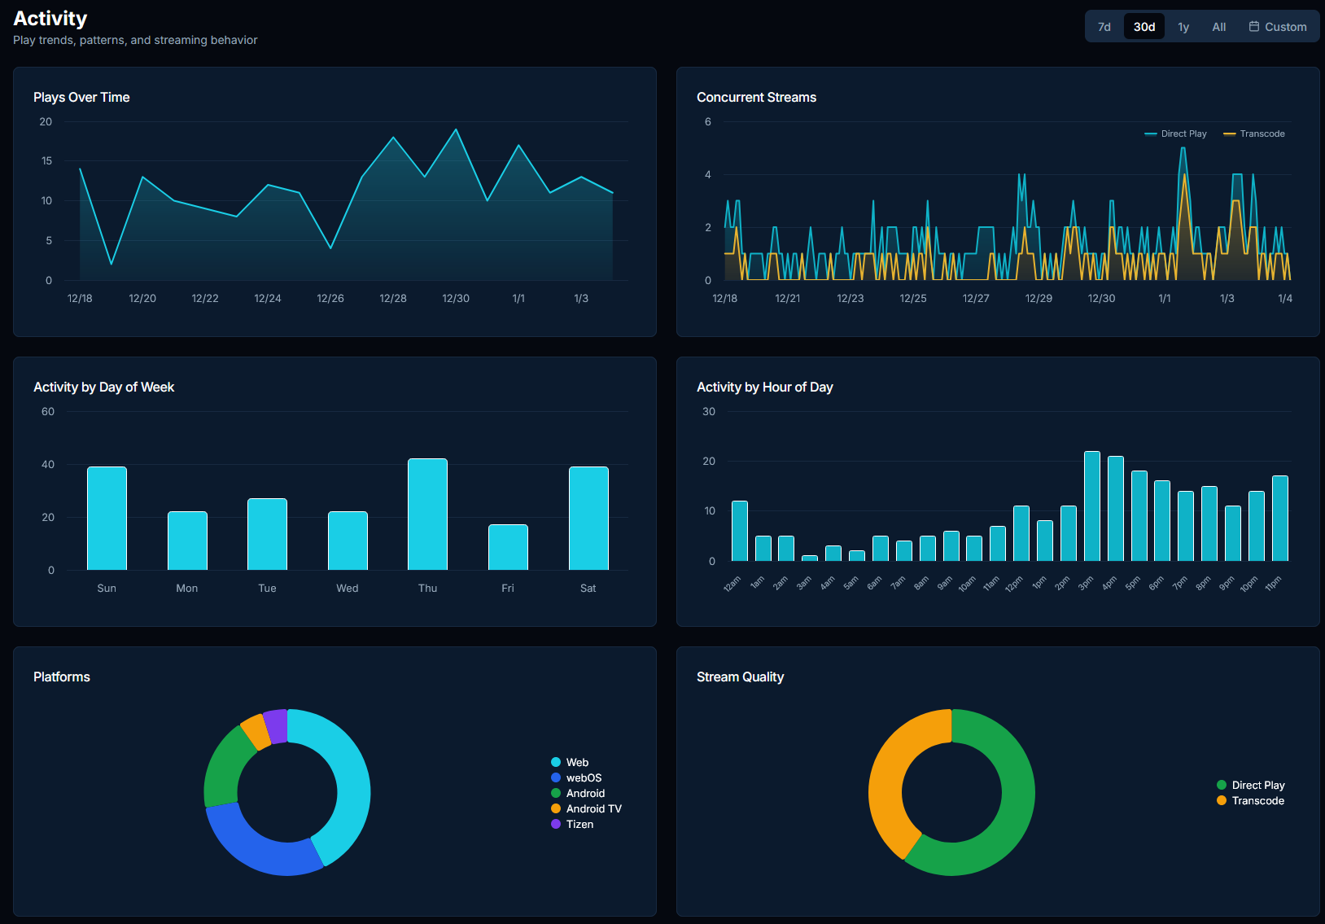Click the 3pm bar in Hour of Day chart
The image size is (1325, 924).
click(1091, 506)
